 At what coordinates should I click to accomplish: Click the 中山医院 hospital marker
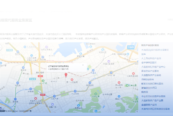pos(119,82)
